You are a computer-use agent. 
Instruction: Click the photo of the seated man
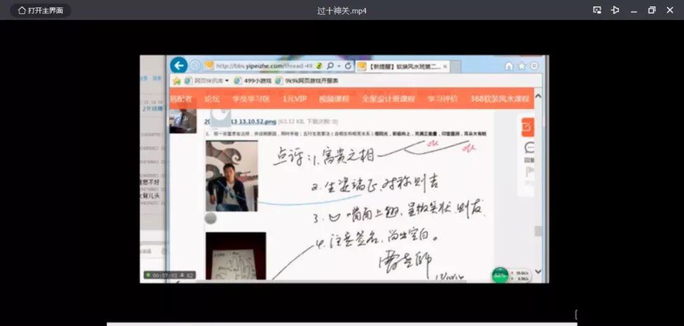[232, 175]
